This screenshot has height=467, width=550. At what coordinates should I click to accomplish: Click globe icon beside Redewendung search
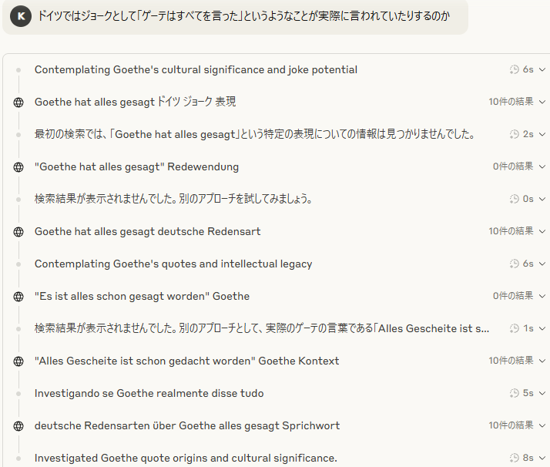point(18,167)
